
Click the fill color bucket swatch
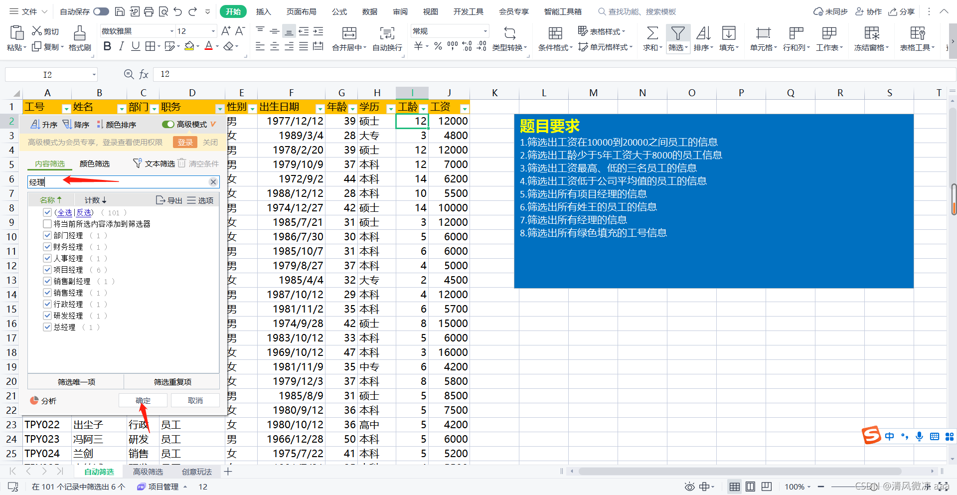point(189,46)
